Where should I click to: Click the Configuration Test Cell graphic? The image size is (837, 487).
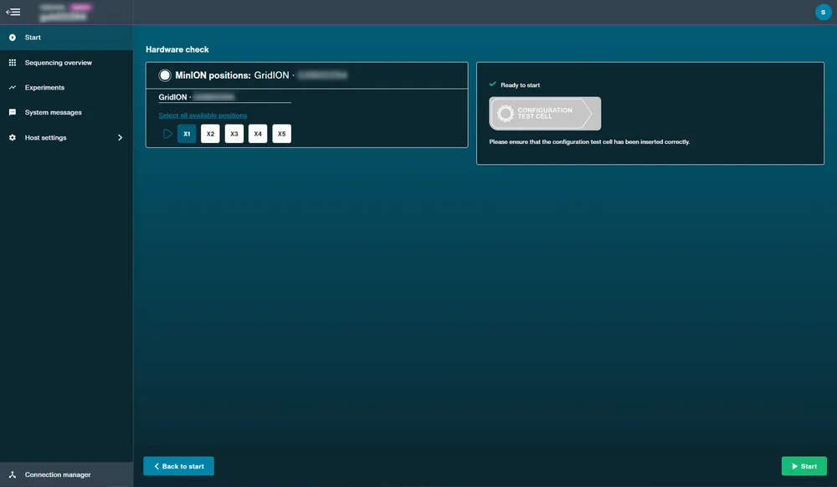pyautogui.click(x=545, y=113)
